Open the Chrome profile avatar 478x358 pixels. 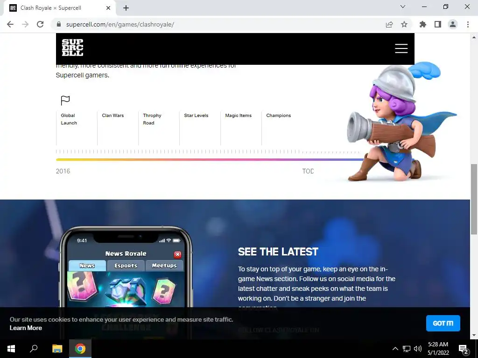[x=453, y=24]
